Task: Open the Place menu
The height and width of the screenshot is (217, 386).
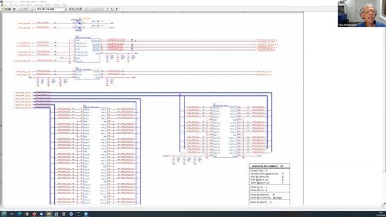Action: pos(22,5)
